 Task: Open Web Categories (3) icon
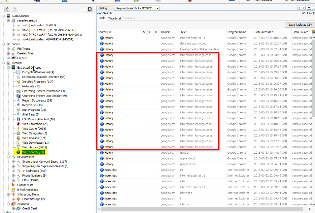tap(18, 133)
